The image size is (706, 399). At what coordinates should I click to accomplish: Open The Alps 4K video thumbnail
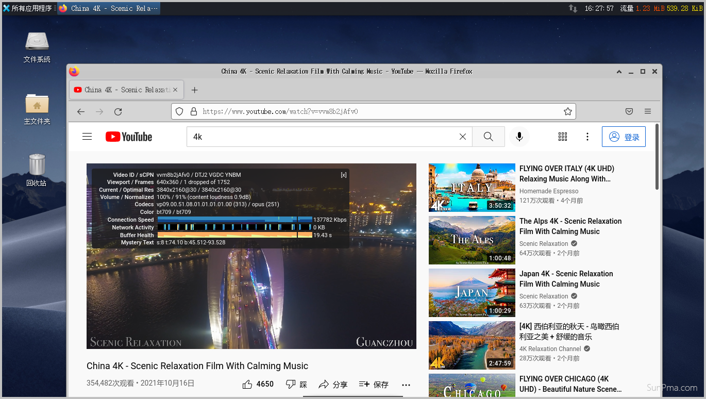coord(472,240)
